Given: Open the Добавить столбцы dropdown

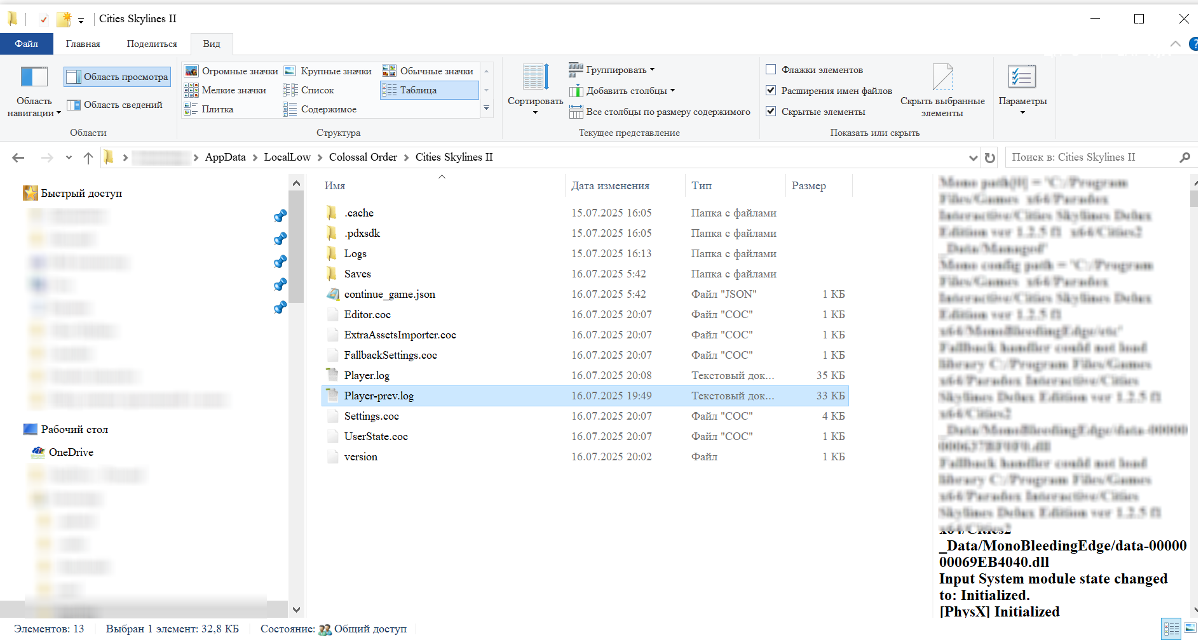Looking at the screenshot, I should pos(622,91).
